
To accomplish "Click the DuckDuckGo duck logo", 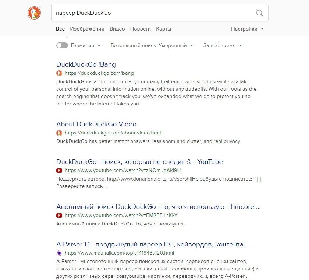I will (34, 13).
